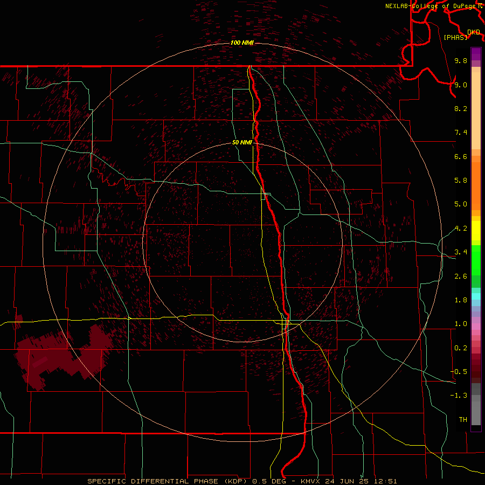Screen dimensions: 485x485
Task: Click the 9.8 scale value
Action: point(461,60)
